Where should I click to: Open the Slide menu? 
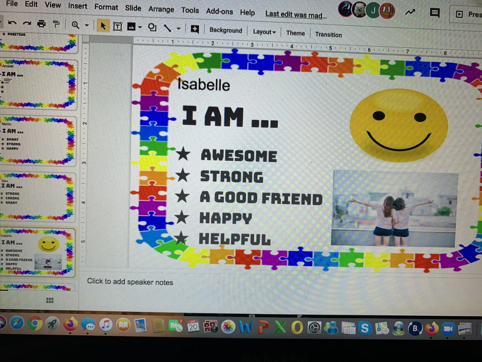coord(133,8)
